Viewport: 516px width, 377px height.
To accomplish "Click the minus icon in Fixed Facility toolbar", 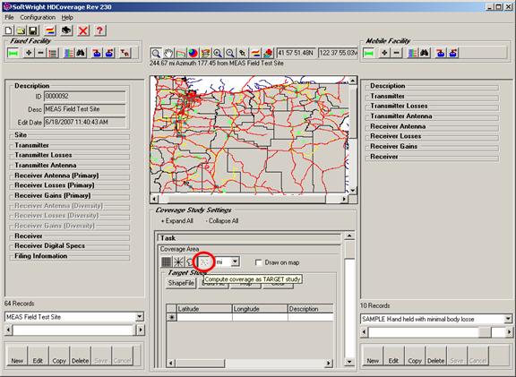I will click(41, 53).
